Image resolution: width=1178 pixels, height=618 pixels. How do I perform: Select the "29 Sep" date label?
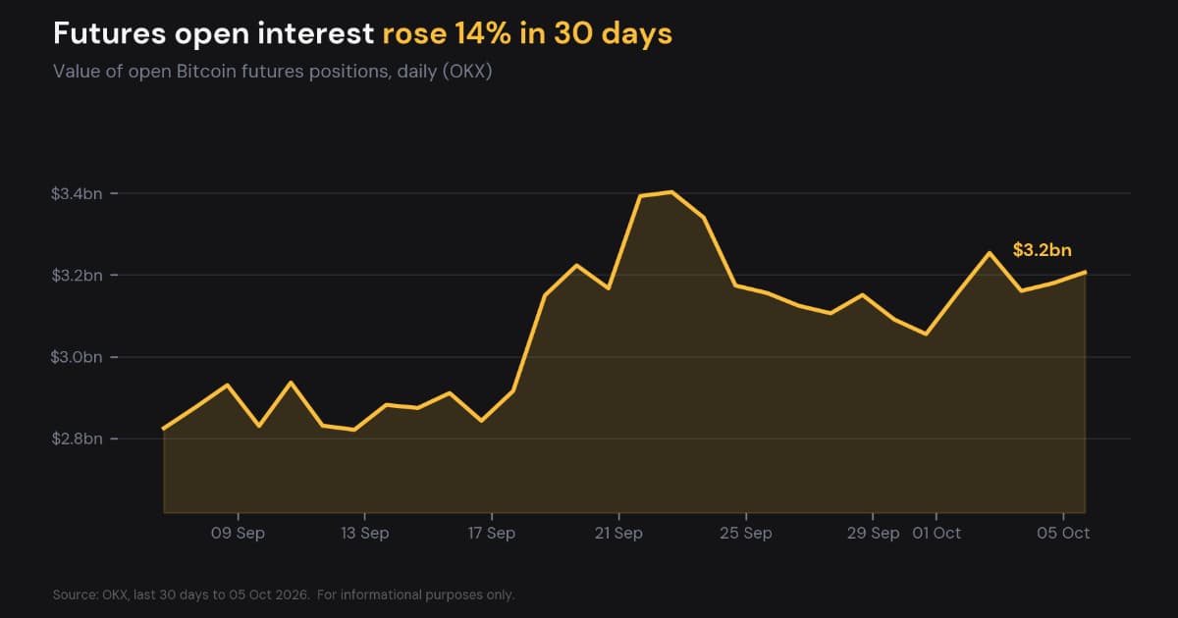click(872, 534)
